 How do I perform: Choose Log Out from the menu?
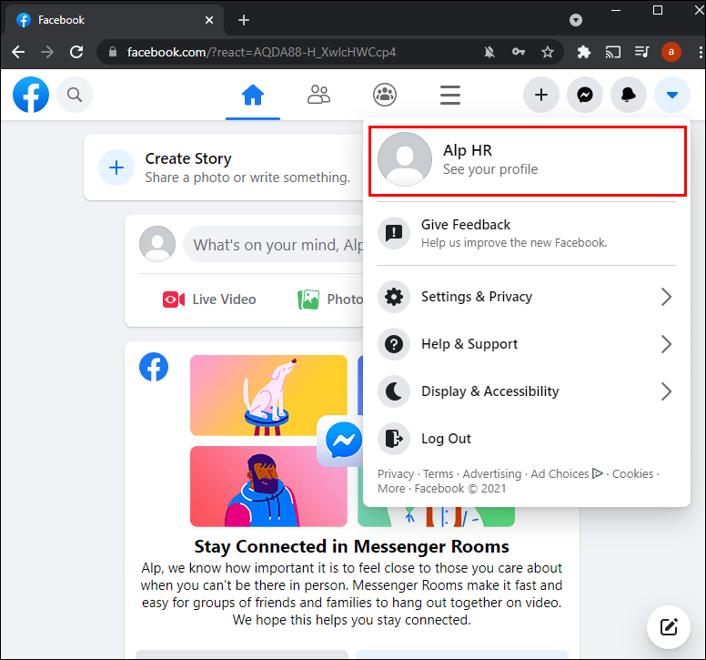tap(527, 439)
